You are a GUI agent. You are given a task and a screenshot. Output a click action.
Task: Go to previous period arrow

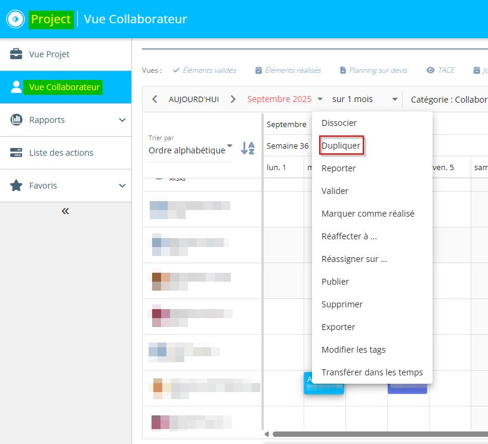click(155, 99)
